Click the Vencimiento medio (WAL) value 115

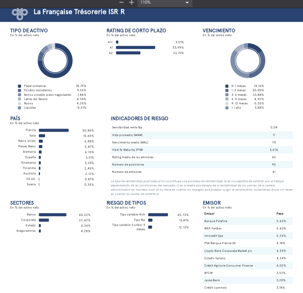[274, 142]
